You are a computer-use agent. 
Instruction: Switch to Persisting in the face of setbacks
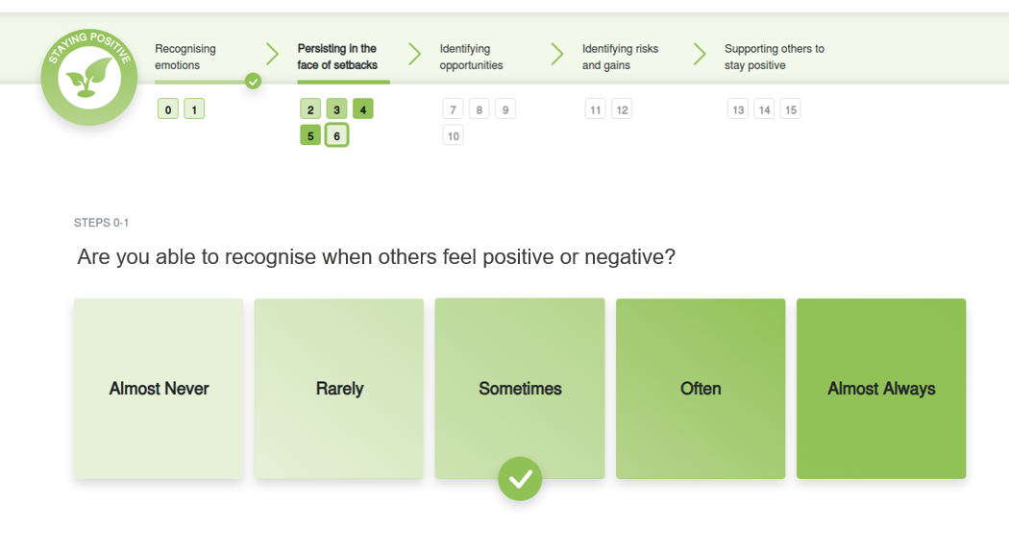click(x=337, y=57)
